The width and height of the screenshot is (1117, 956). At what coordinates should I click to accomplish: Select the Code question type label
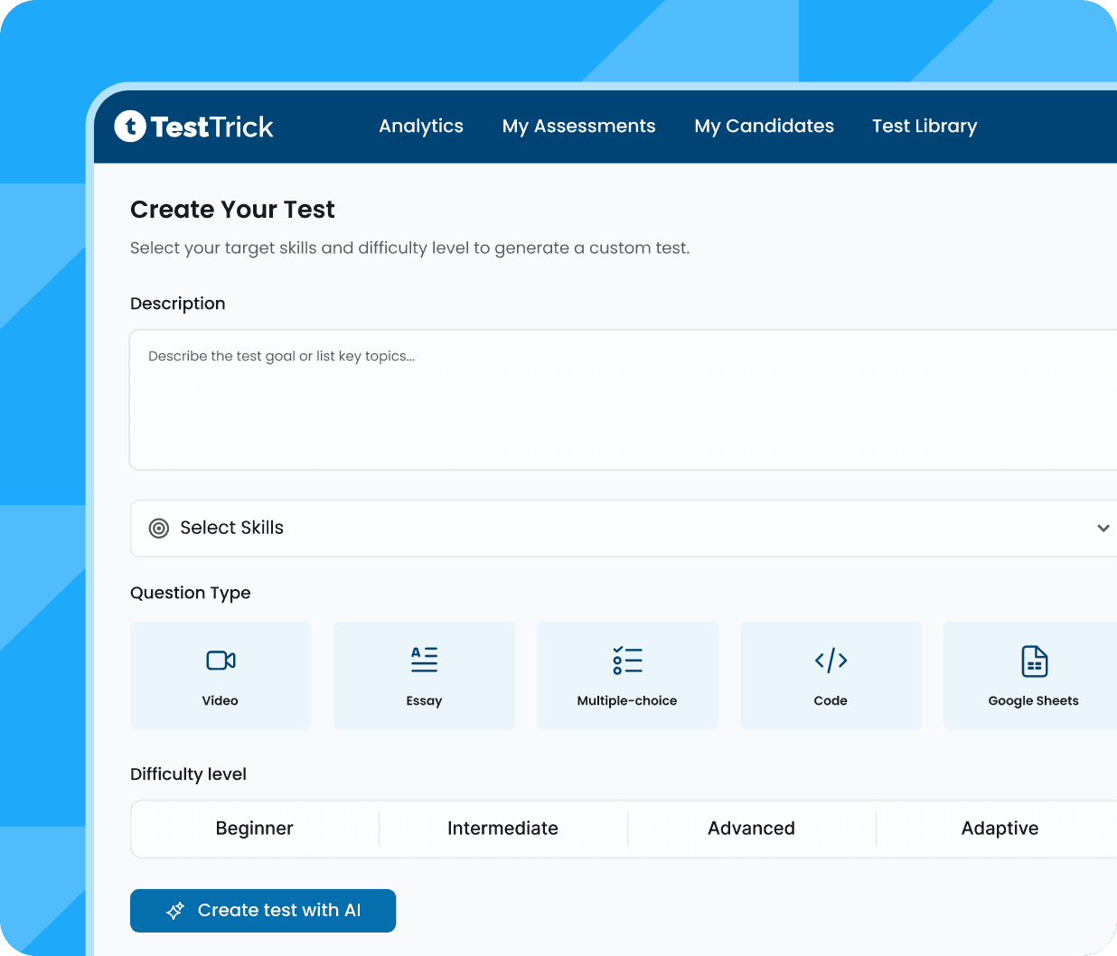(x=831, y=700)
